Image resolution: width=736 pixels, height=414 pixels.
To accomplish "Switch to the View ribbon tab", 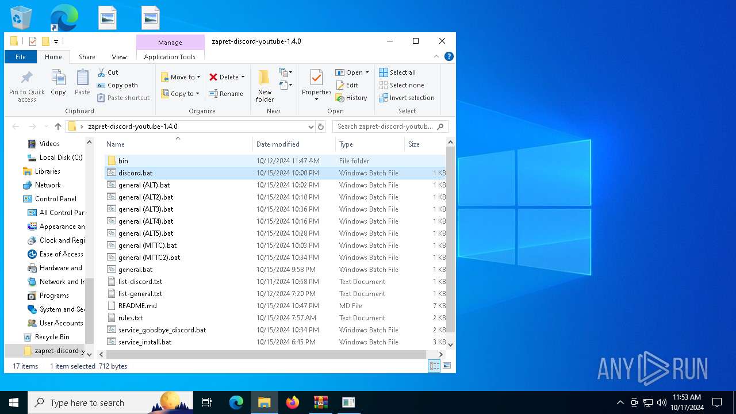I will pos(119,57).
